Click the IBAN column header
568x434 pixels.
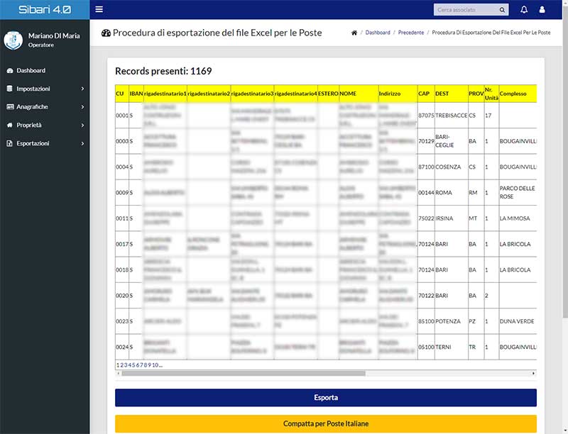pyautogui.click(x=136, y=94)
